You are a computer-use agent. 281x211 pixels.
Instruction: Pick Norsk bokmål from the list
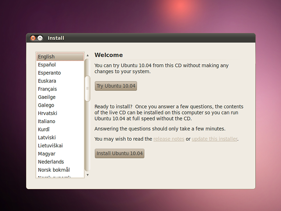pos(60,170)
